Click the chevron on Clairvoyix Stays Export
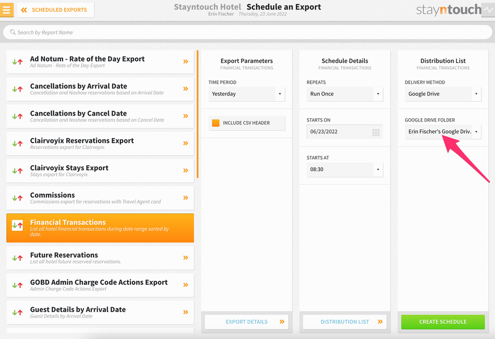This screenshot has height=339, width=495. click(x=186, y=170)
